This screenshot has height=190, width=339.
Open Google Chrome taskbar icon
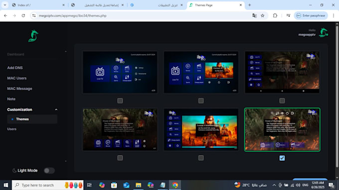pyautogui.click(x=175, y=185)
